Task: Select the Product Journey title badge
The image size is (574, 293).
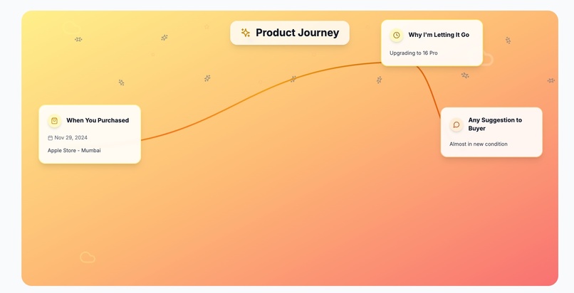Action: (290, 33)
